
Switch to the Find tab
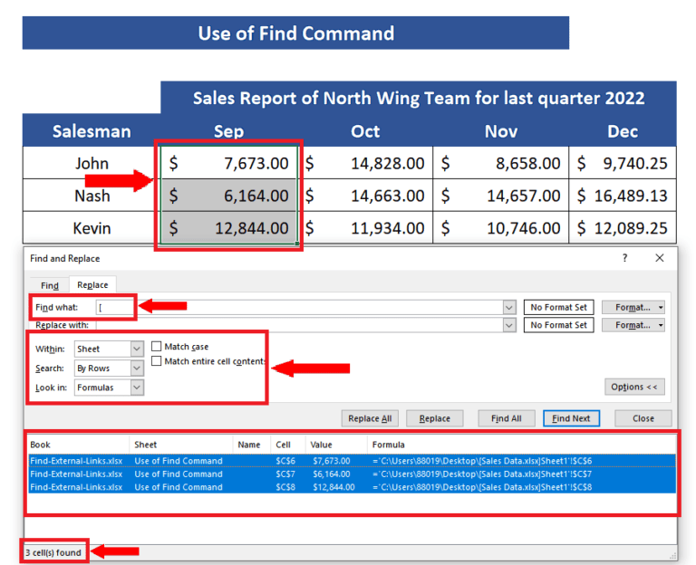click(50, 285)
